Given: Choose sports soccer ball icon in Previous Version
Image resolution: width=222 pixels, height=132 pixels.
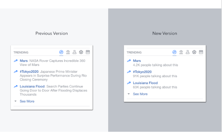Looking at the screenshot, I should tap(81, 52).
